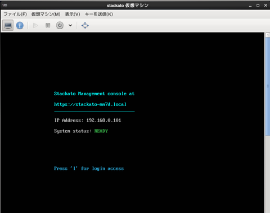This screenshot has width=270, height=213.
Task: Close the stackato virtual machine window
Action: pyautogui.click(x=265, y=6)
